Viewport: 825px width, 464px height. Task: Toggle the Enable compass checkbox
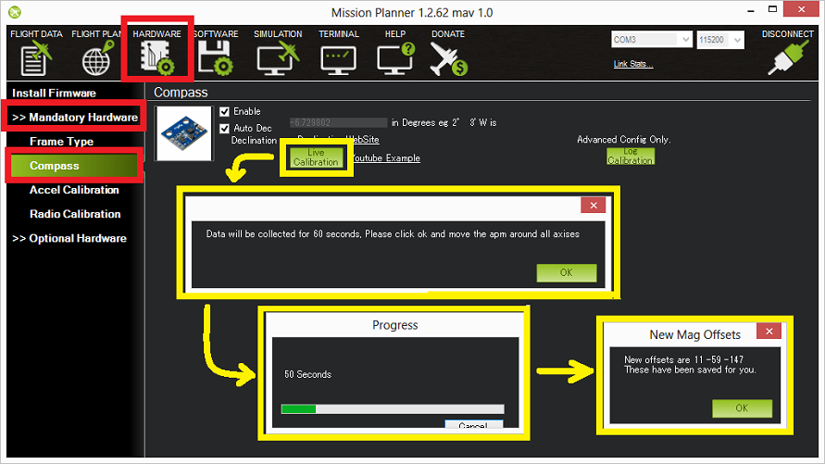click(x=225, y=111)
